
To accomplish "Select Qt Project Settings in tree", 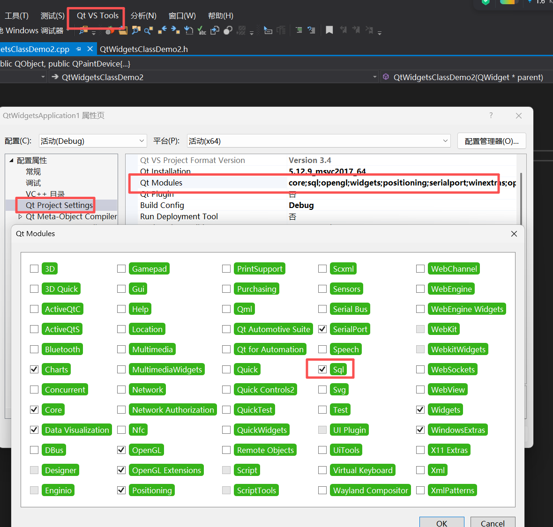I will point(59,205).
